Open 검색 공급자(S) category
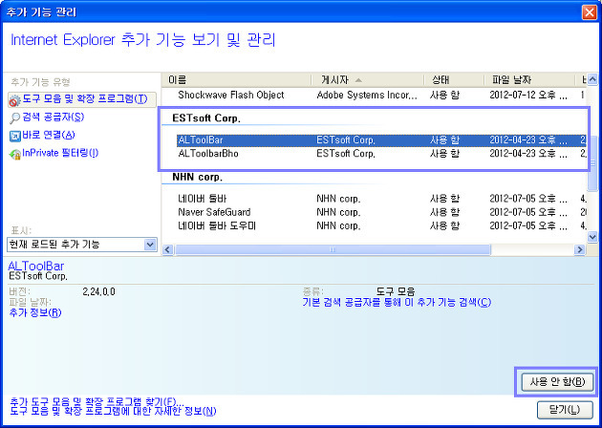 tap(53, 118)
